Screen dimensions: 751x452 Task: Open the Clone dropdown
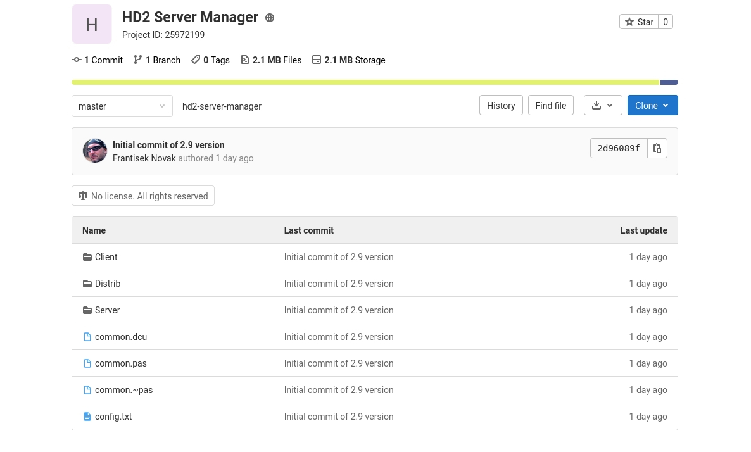point(652,106)
